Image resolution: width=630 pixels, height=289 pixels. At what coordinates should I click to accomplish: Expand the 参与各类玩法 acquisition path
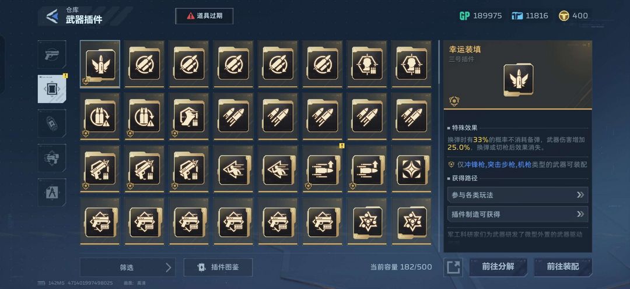(x=517, y=195)
